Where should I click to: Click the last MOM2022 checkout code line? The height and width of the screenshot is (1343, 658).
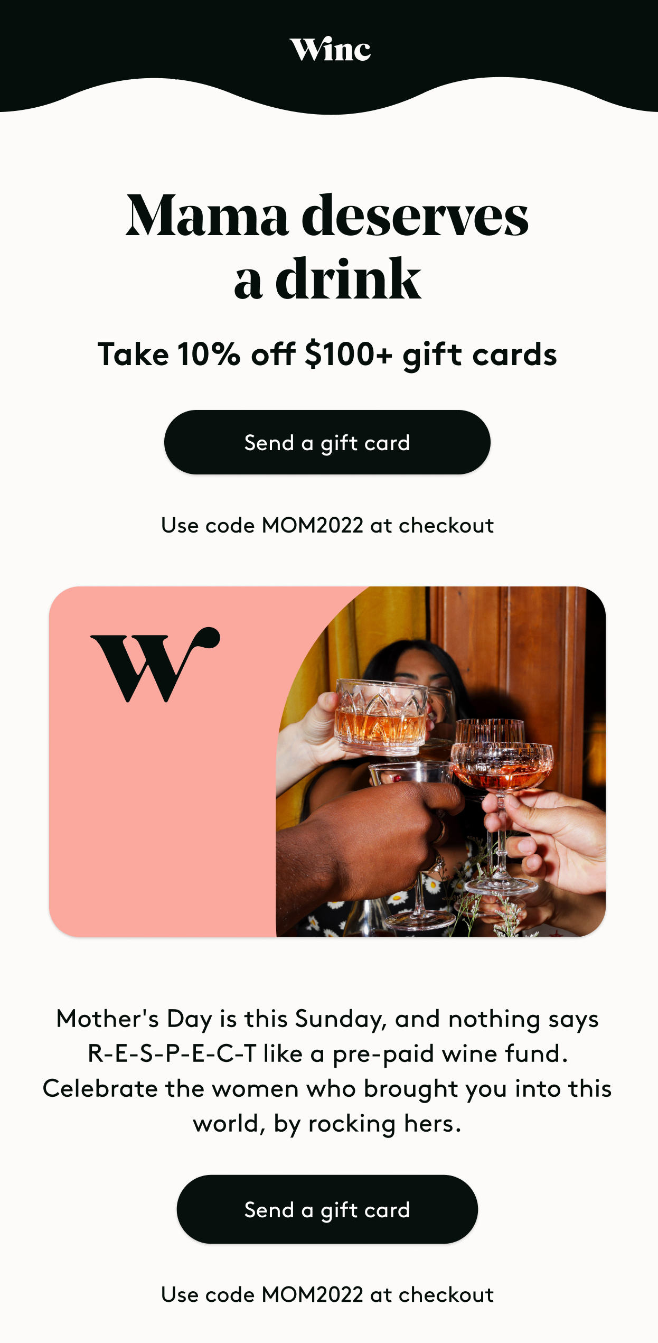(x=327, y=1295)
